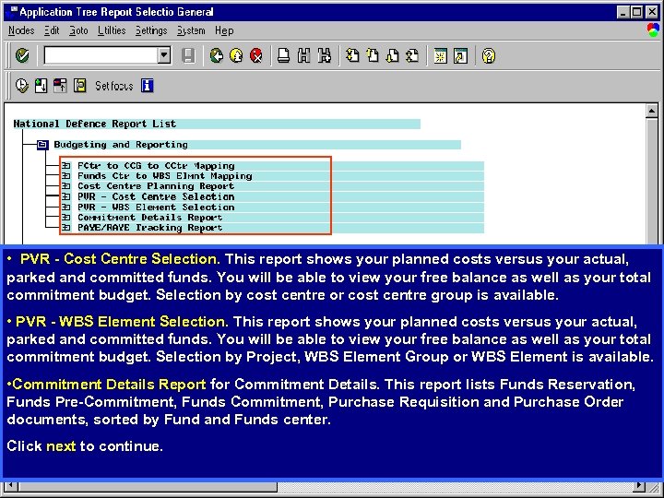Click the yellow Exit arrow icon
The image size is (664, 498).
click(236, 55)
